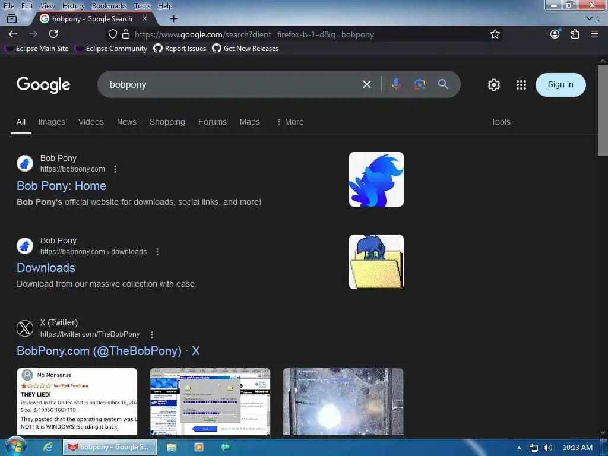Open options dots beside https://bobpony.com
608x456 pixels.
click(115, 169)
